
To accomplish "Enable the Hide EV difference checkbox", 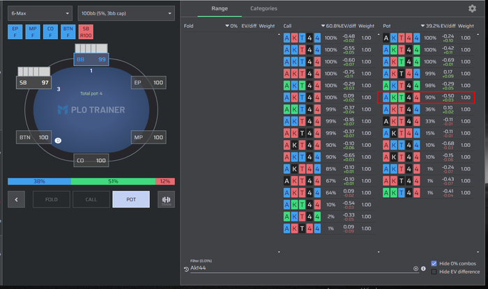I will (434, 272).
